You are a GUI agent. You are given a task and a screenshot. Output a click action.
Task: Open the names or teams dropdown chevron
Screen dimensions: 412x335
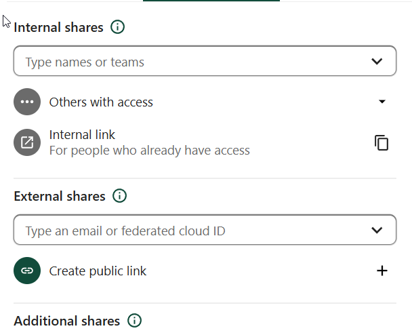pyautogui.click(x=377, y=62)
